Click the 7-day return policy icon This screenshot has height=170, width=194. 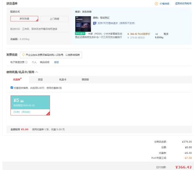(95, 23)
